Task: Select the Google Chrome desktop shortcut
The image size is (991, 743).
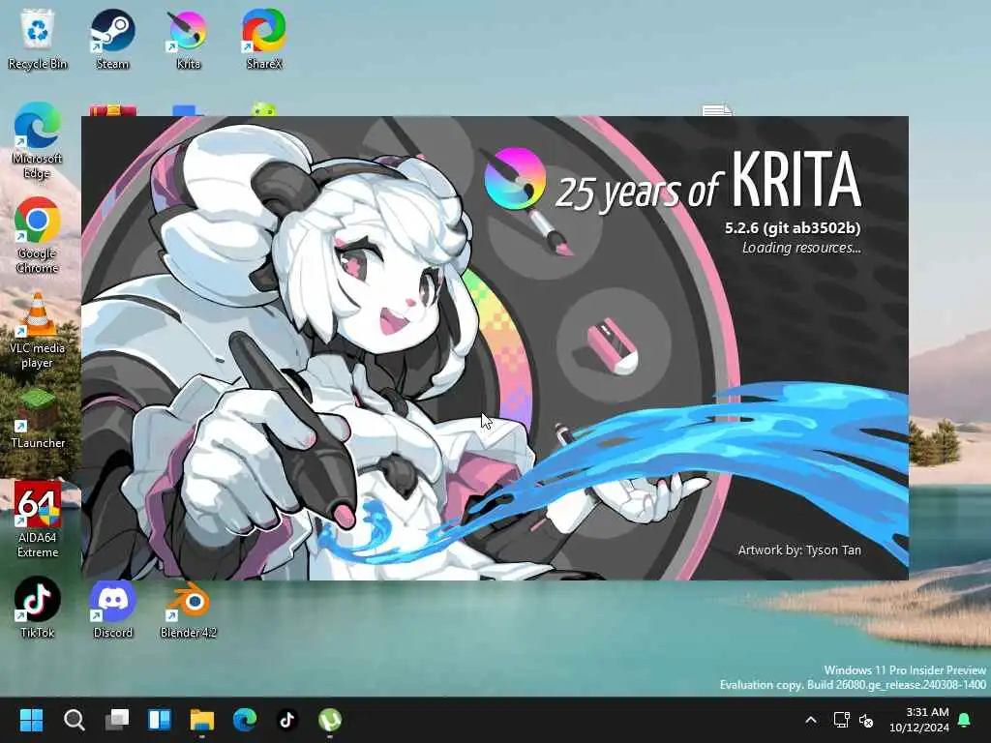Action: (38, 236)
